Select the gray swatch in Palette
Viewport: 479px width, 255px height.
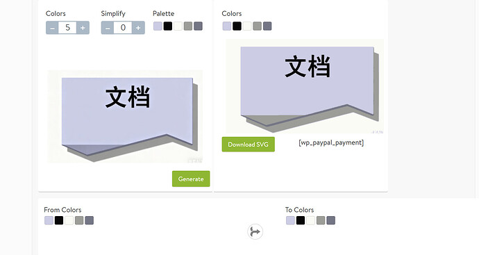point(188,26)
